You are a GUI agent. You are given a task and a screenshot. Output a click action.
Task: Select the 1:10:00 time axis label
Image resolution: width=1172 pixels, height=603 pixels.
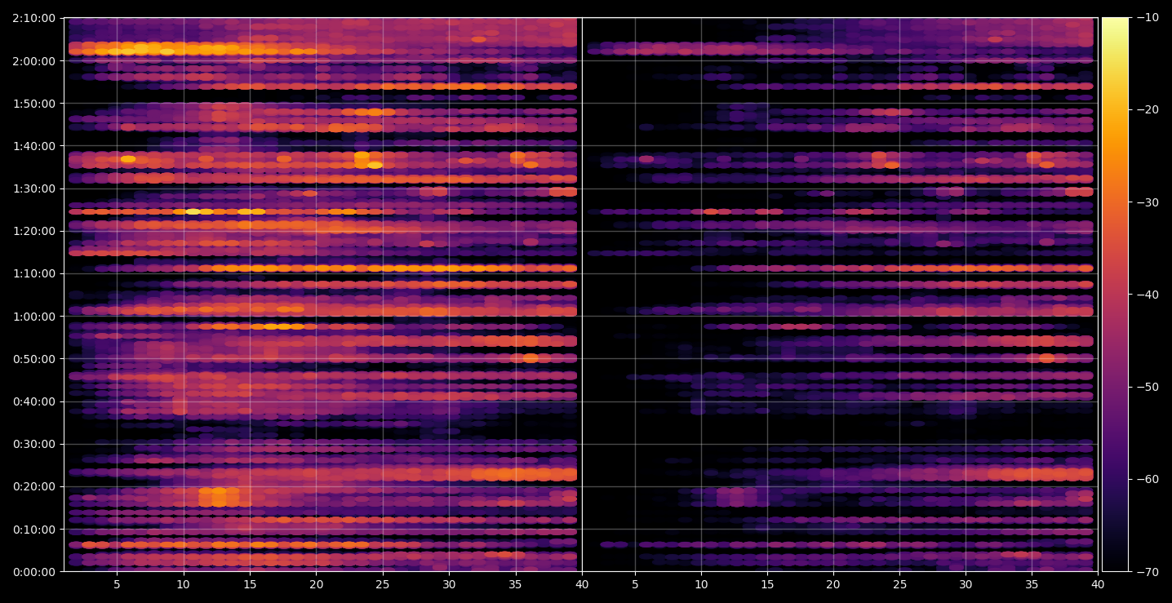[x=34, y=273]
